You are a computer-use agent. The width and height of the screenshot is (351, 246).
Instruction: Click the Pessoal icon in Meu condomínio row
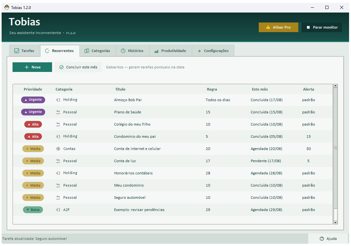point(58,185)
